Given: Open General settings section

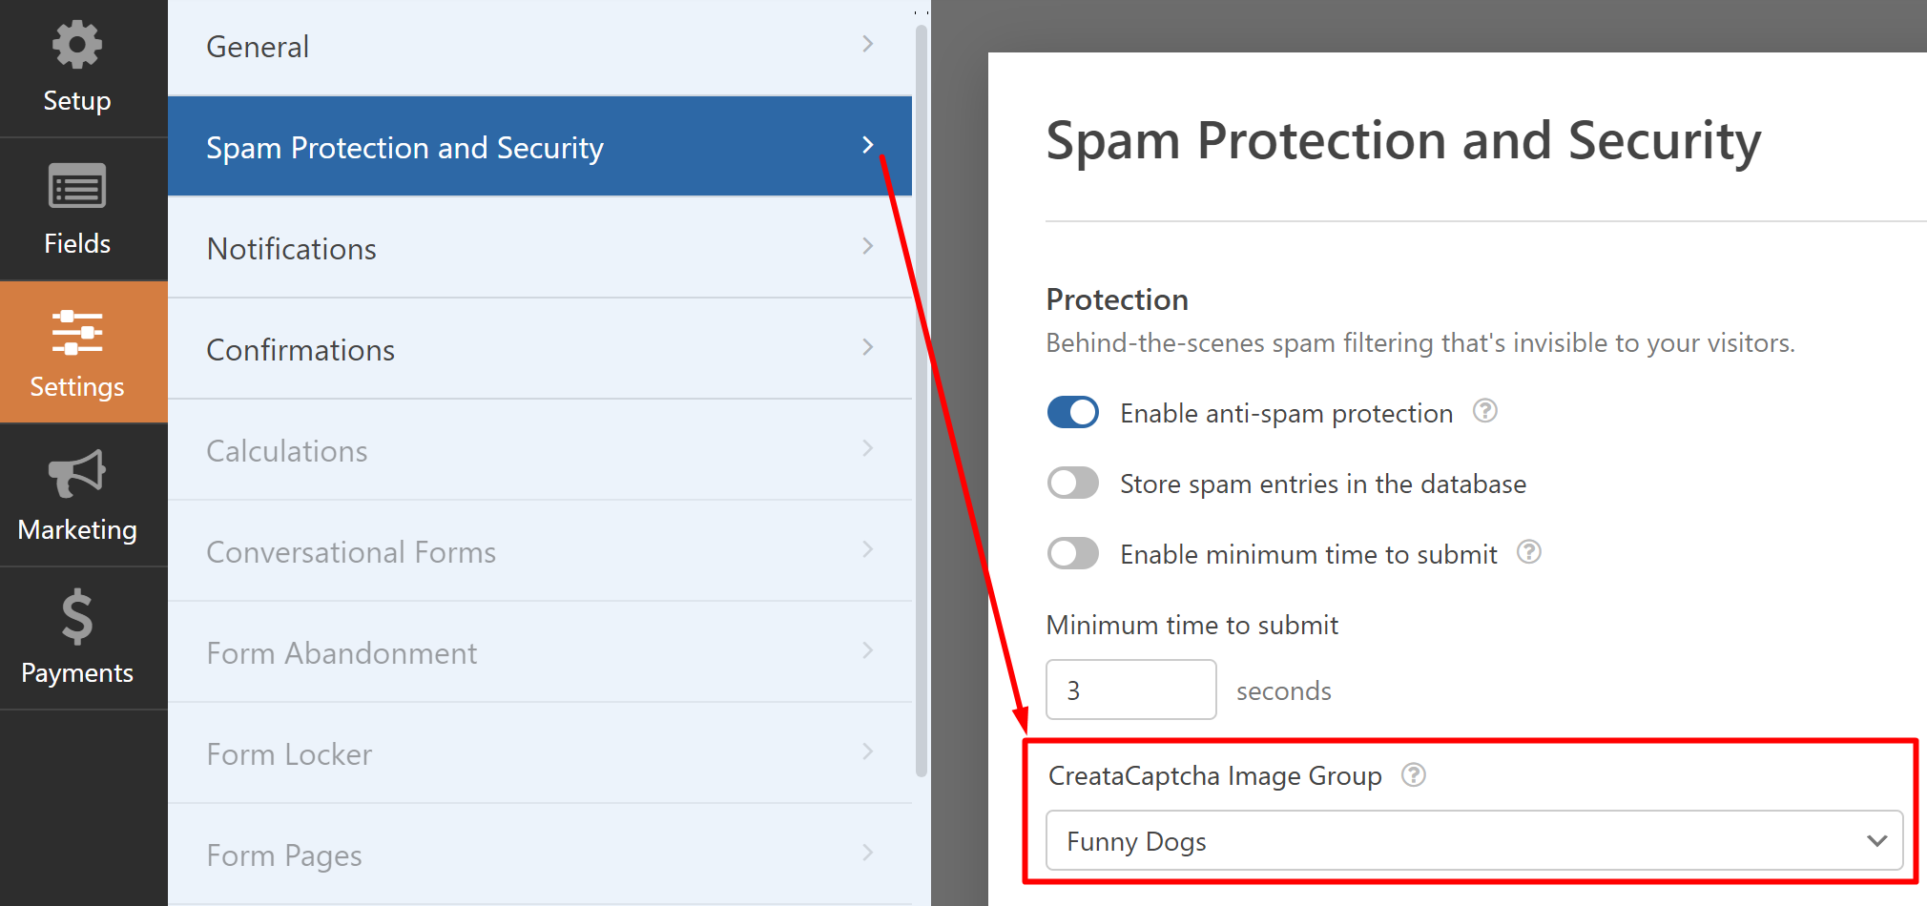Looking at the screenshot, I should point(540,47).
